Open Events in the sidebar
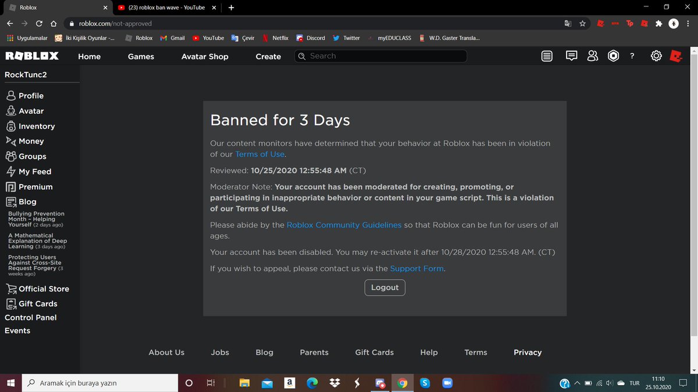Screen dimensions: 698x392 click(17, 330)
